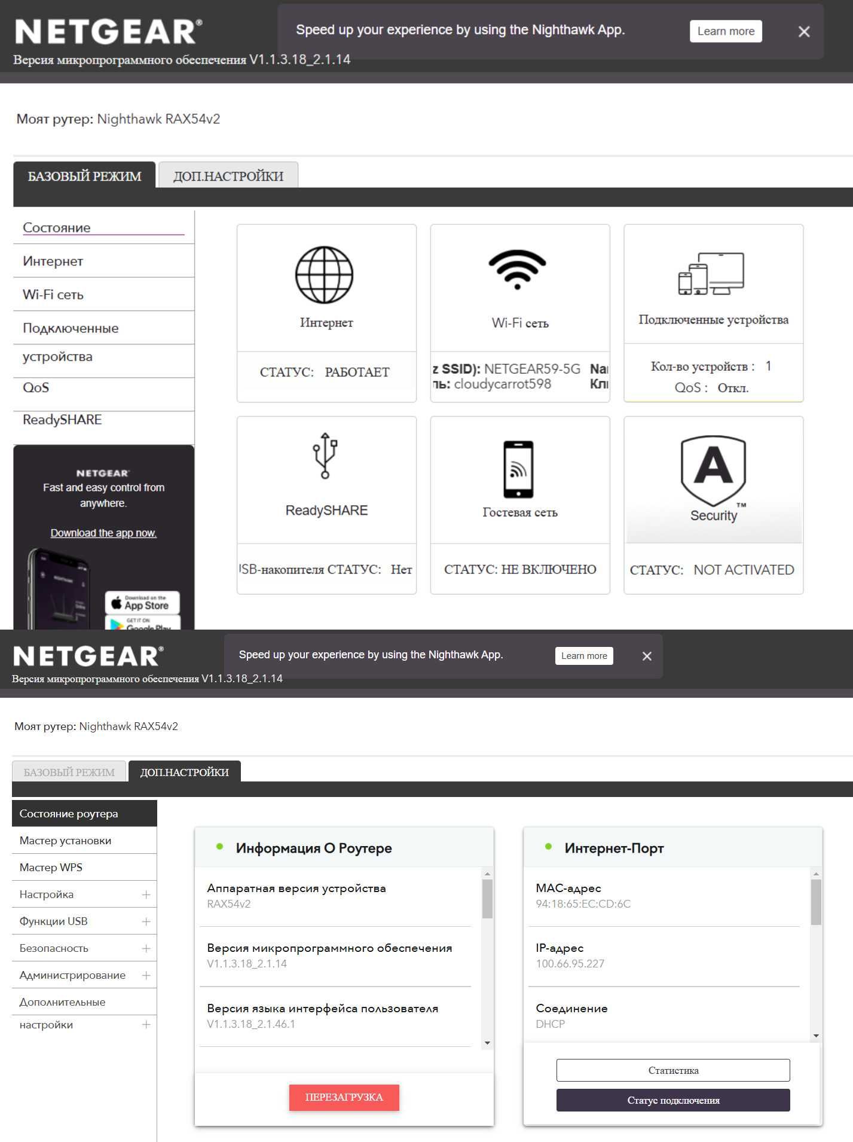Select ДОП.НАСТРОЙКИ tab in the lower screen
853x1142 pixels.
(x=185, y=772)
